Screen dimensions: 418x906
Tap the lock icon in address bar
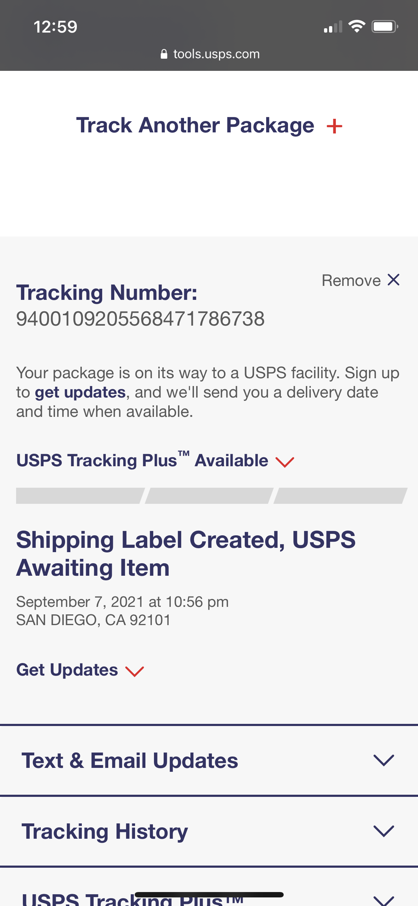tap(164, 54)
